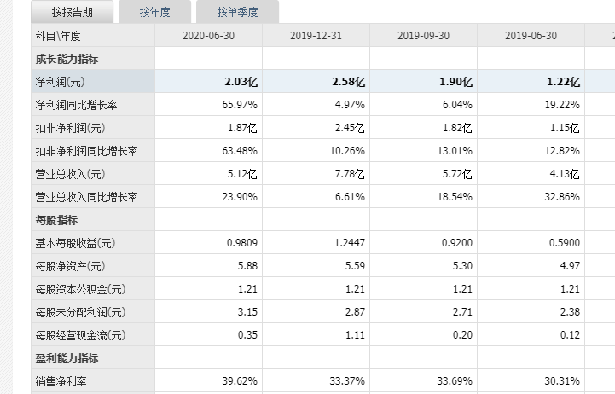The width and height of the screenshot is (615, 394).
Task: Click the 每股经营现金流(元) row label
Action: pyautogui.click(x=80, y=335)
